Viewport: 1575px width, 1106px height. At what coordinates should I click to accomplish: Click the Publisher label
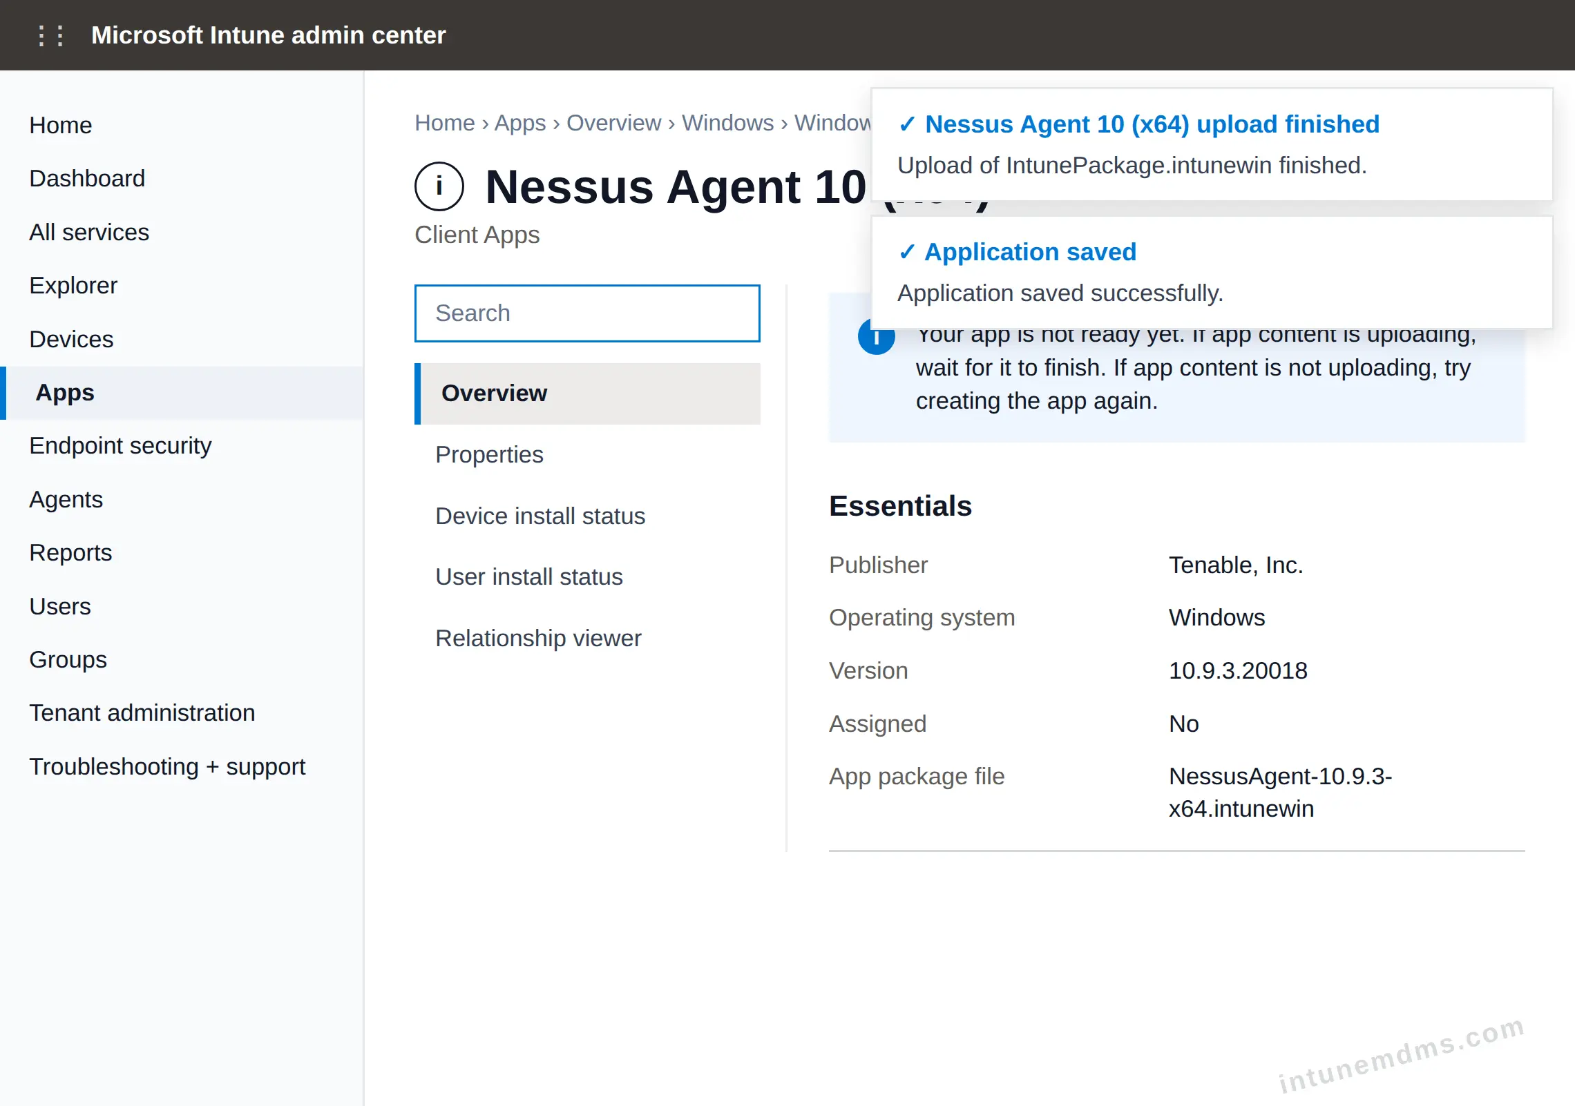878,565
